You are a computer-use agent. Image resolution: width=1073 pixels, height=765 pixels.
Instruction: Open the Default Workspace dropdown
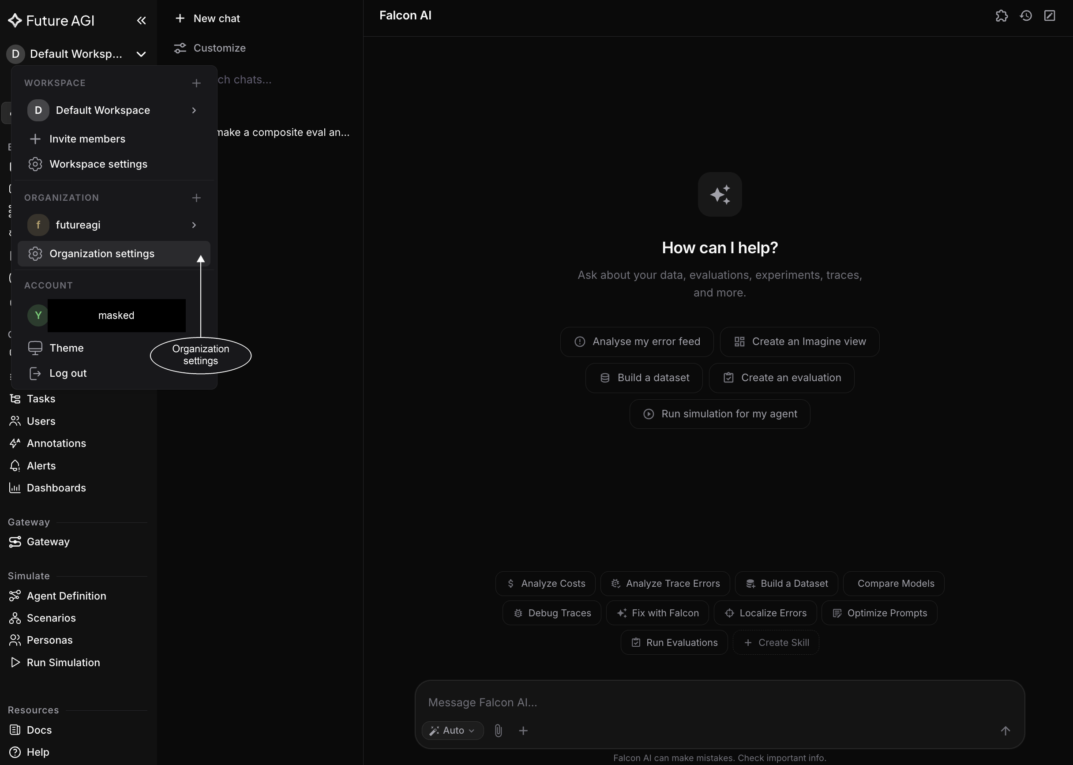[x=76, y=54]
